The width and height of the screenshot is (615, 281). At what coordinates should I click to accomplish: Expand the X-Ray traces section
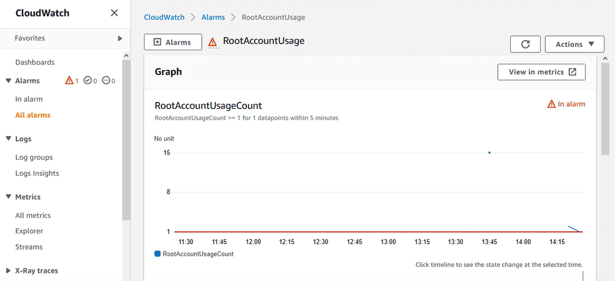[8, 271]
